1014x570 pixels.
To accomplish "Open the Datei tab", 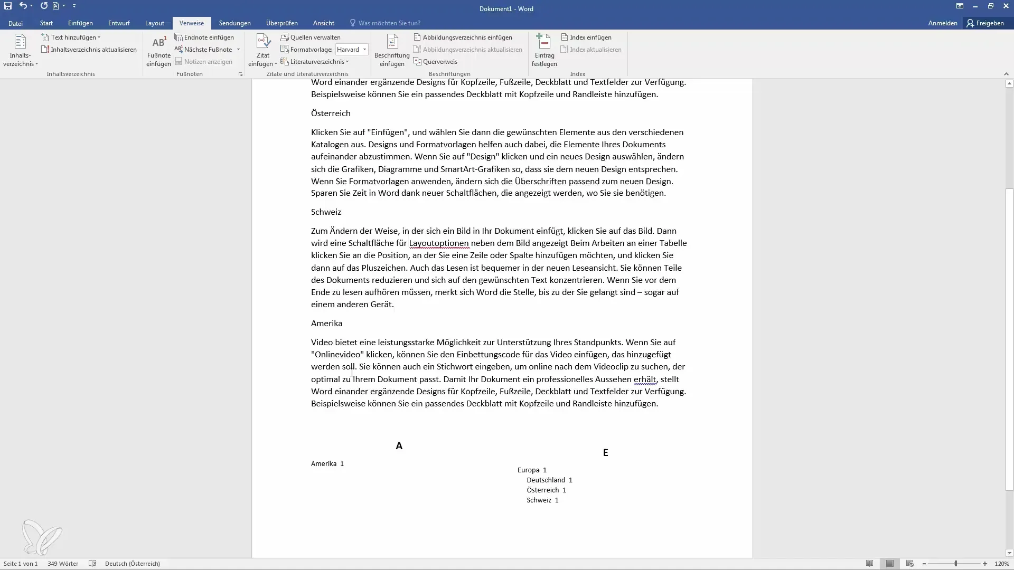I will tap(15, 23).
